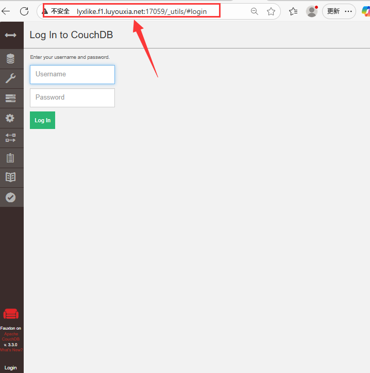The width and height of the screenshot is (370, 373).
Task: Open Documentation using the book icon
Action: [x=10, y=177]
